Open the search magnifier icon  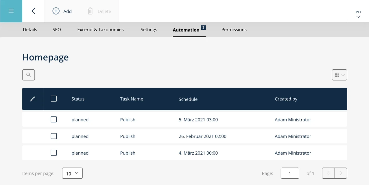pos(28,75)
